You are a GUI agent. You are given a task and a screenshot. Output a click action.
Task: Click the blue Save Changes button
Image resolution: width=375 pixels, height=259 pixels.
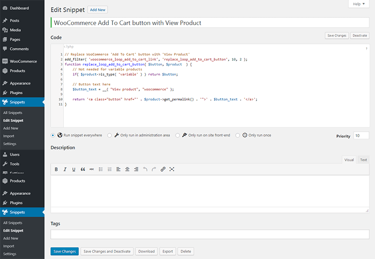(65, 251)
